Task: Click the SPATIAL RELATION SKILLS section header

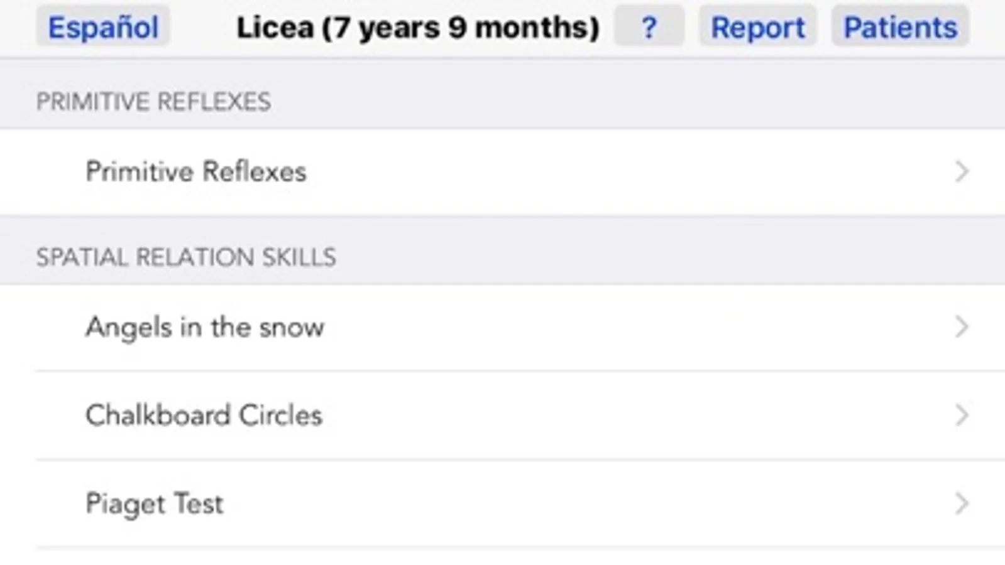Action: click(186, 257)
